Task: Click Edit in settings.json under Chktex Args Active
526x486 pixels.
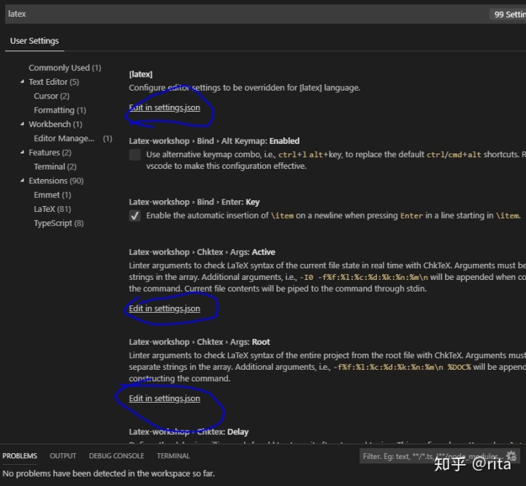Action: (164, 308)
